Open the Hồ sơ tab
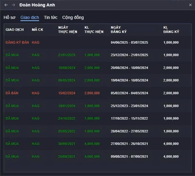This screenshot has height=176, width=195. coord(9,17)
